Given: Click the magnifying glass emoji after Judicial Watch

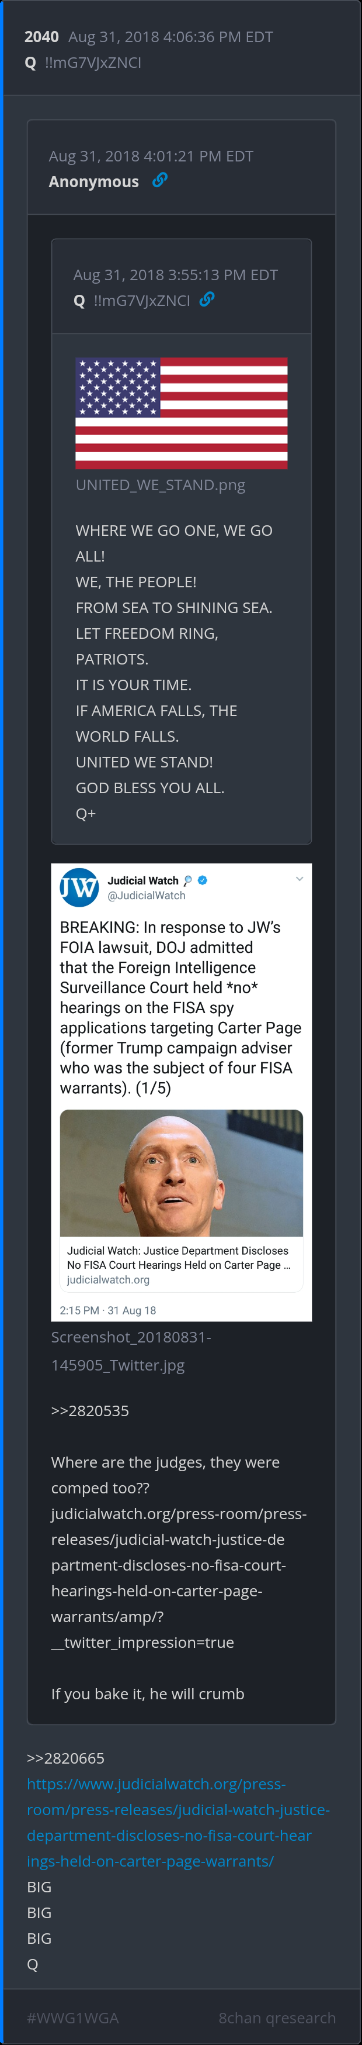Looking at the screenshot, I should coord(188,880).
